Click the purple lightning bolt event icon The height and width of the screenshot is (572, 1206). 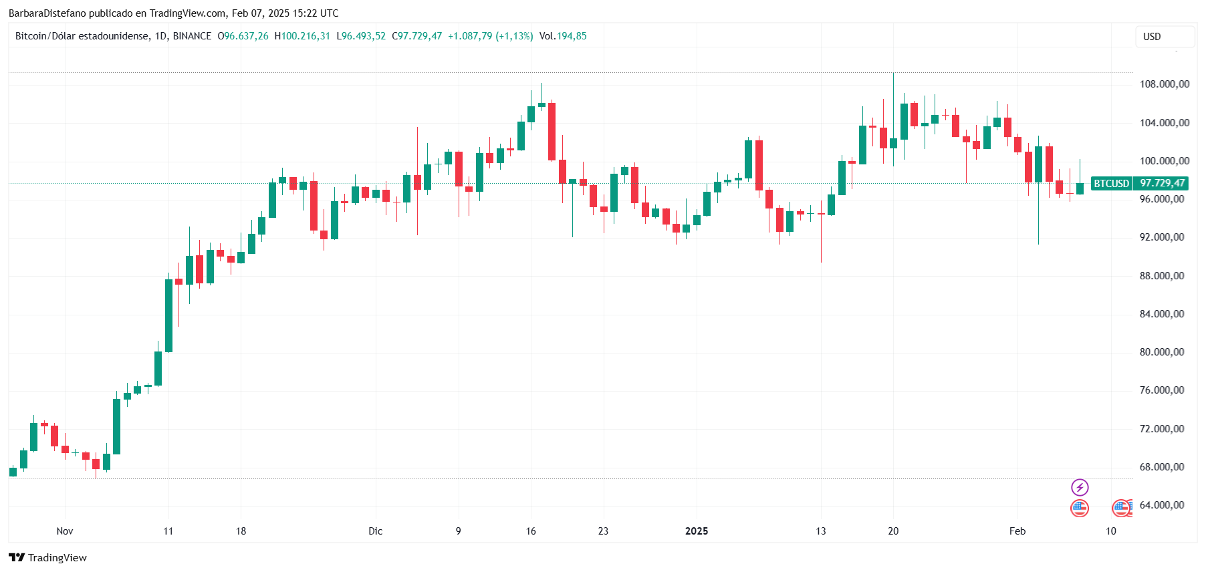pyautogui.click(x=1080, y=487)
